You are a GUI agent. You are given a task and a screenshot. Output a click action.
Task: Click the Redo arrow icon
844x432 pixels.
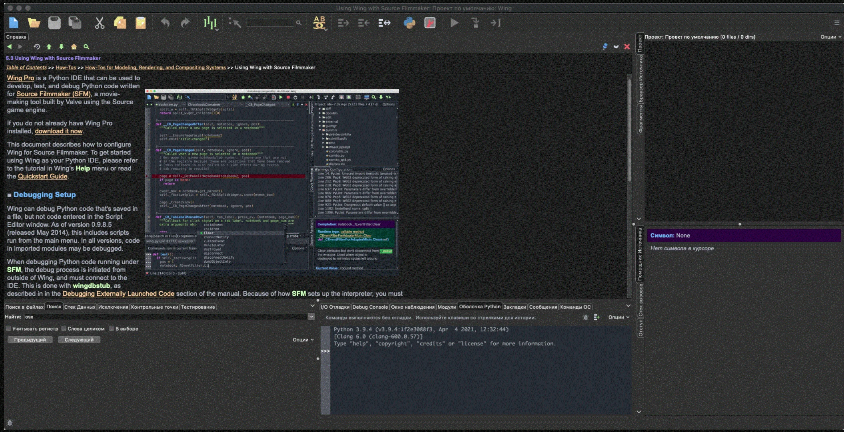[185, 23]
